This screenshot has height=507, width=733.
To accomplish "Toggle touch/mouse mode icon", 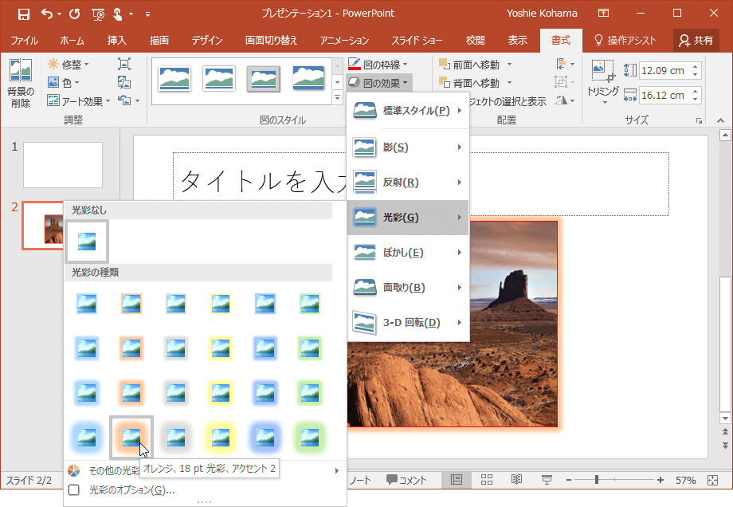I will pos(118,14).
